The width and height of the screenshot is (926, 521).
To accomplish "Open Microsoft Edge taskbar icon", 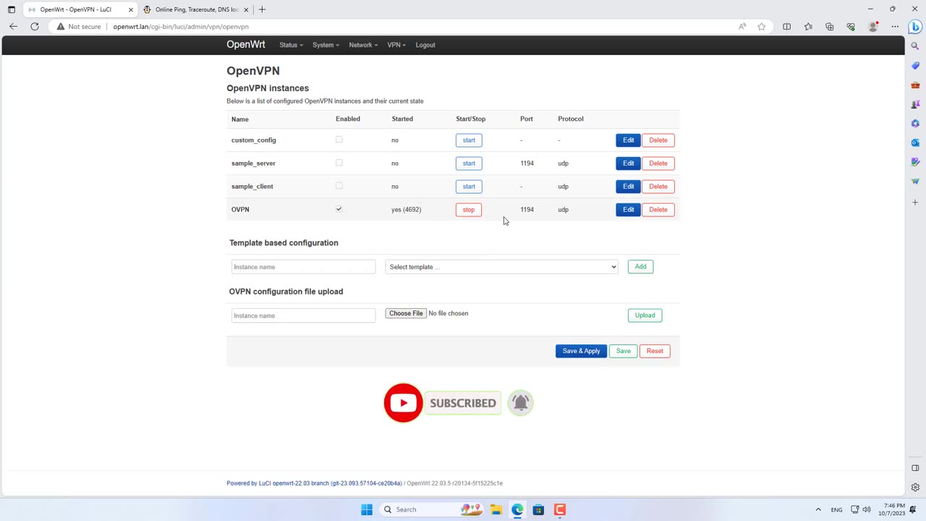I will [x=517, y=509].
